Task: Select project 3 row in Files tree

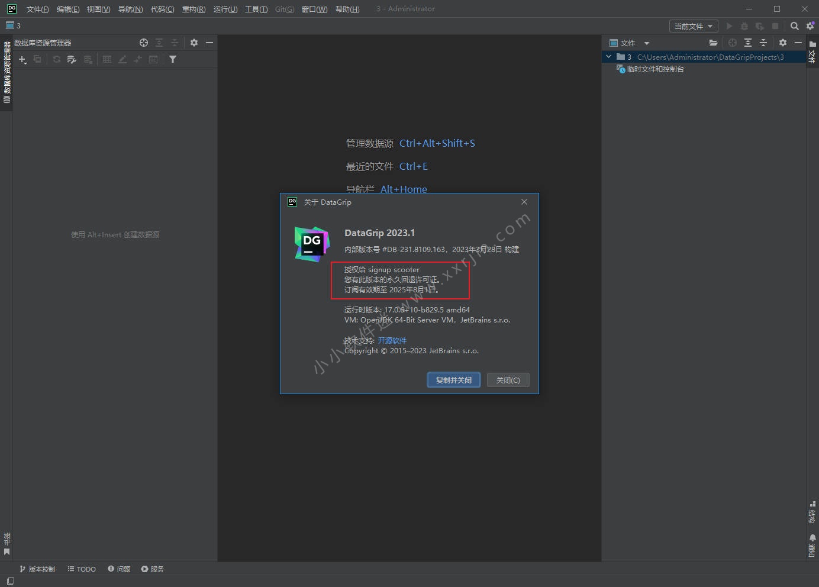Action: [704, 57]
